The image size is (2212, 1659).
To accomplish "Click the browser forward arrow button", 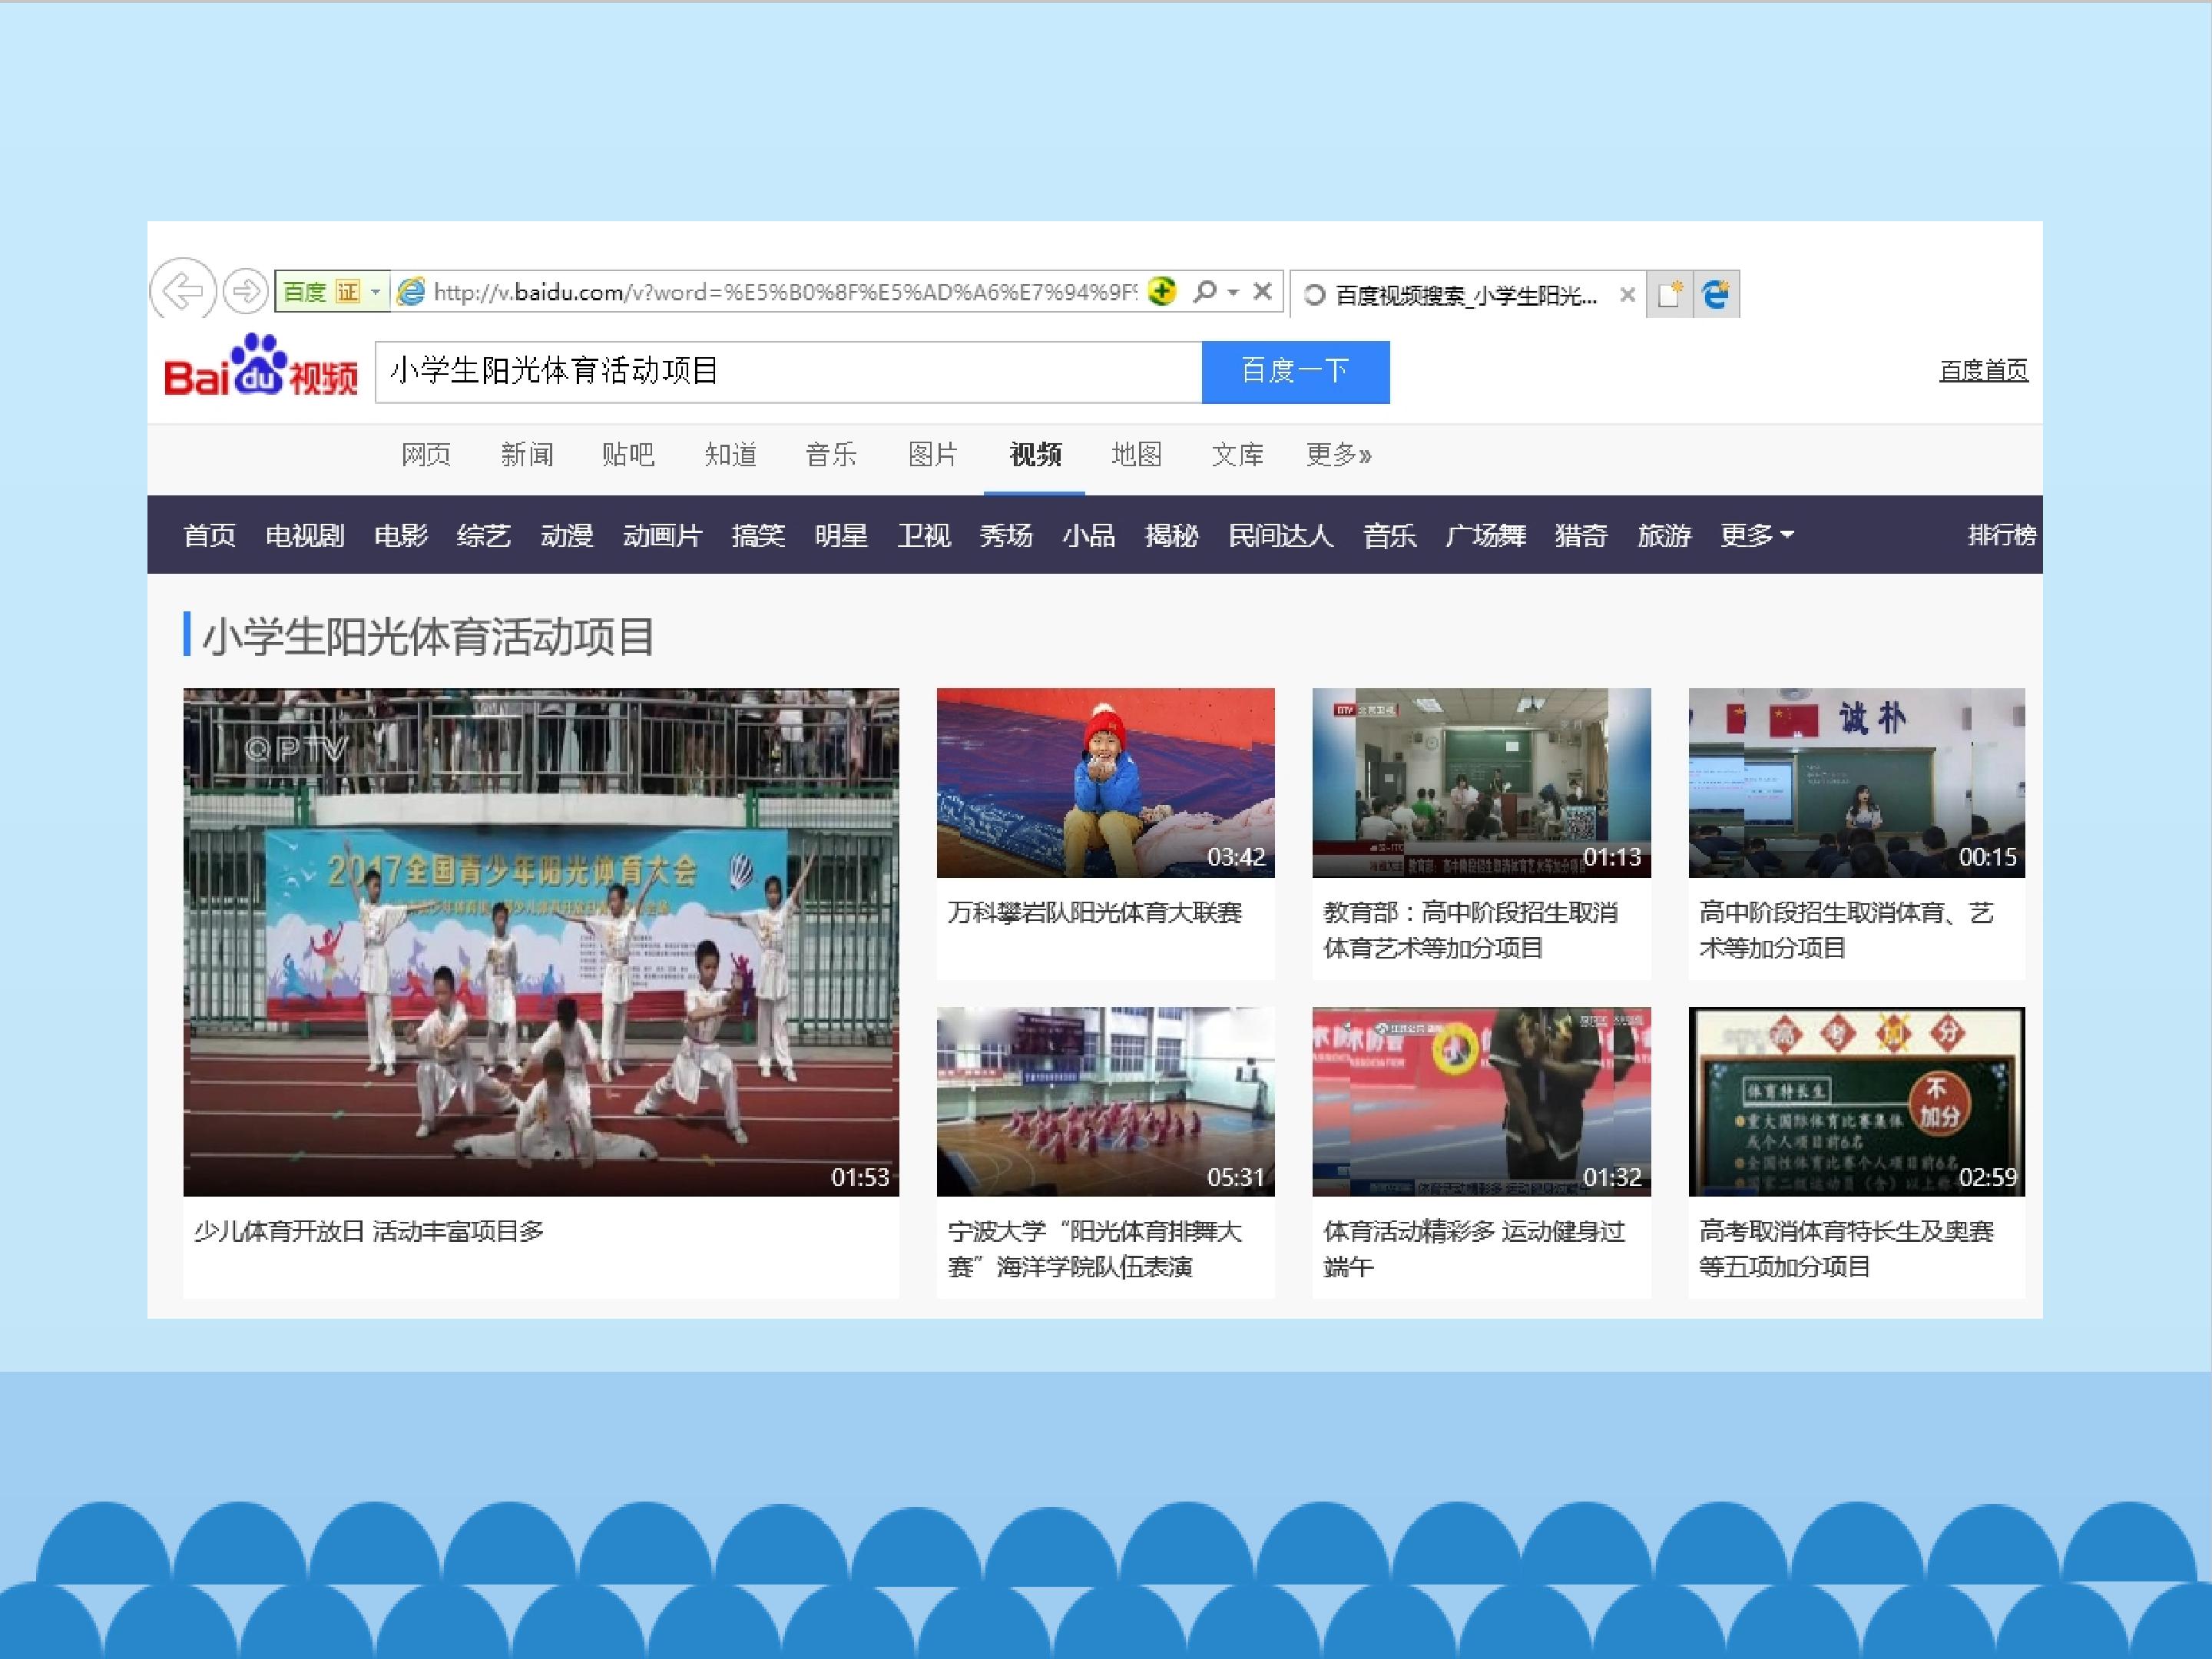I will pyautogui.click(x=245, y=292).
